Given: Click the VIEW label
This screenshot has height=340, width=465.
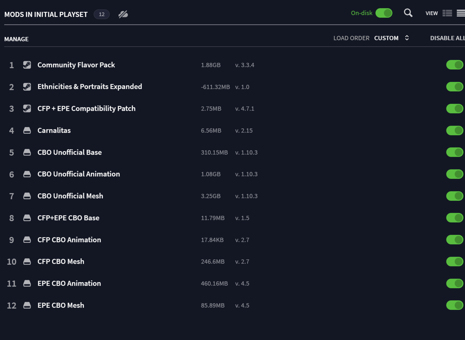Looking at the screenshot, I should pyautogui.click(x=432, y=13).
